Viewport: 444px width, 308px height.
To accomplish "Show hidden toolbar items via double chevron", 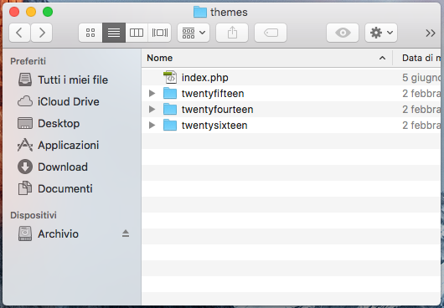I will tap(431, 33).
